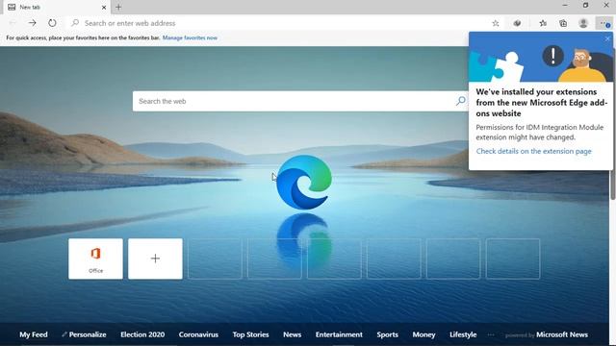Dismiss the extensions notification popup
Screen dimensions: 616x346
coord(607,38)
